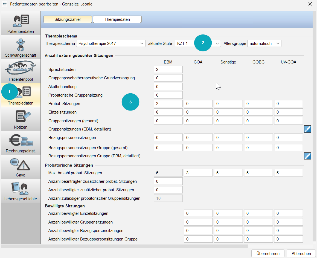Switch to the Therapiedaten top tab
The height and width of the screenshot is (258, 317).
click(117, 19)
